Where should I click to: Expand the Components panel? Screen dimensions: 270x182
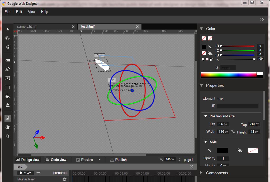point(201,173)
